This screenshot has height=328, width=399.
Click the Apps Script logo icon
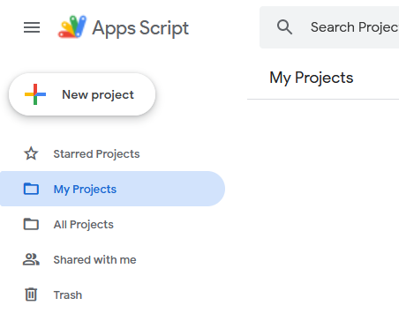pyautogui.click(x=72, y=26)
